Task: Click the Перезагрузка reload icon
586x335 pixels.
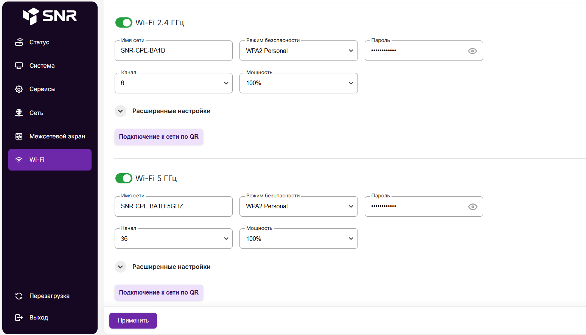Action: [19, 296]
